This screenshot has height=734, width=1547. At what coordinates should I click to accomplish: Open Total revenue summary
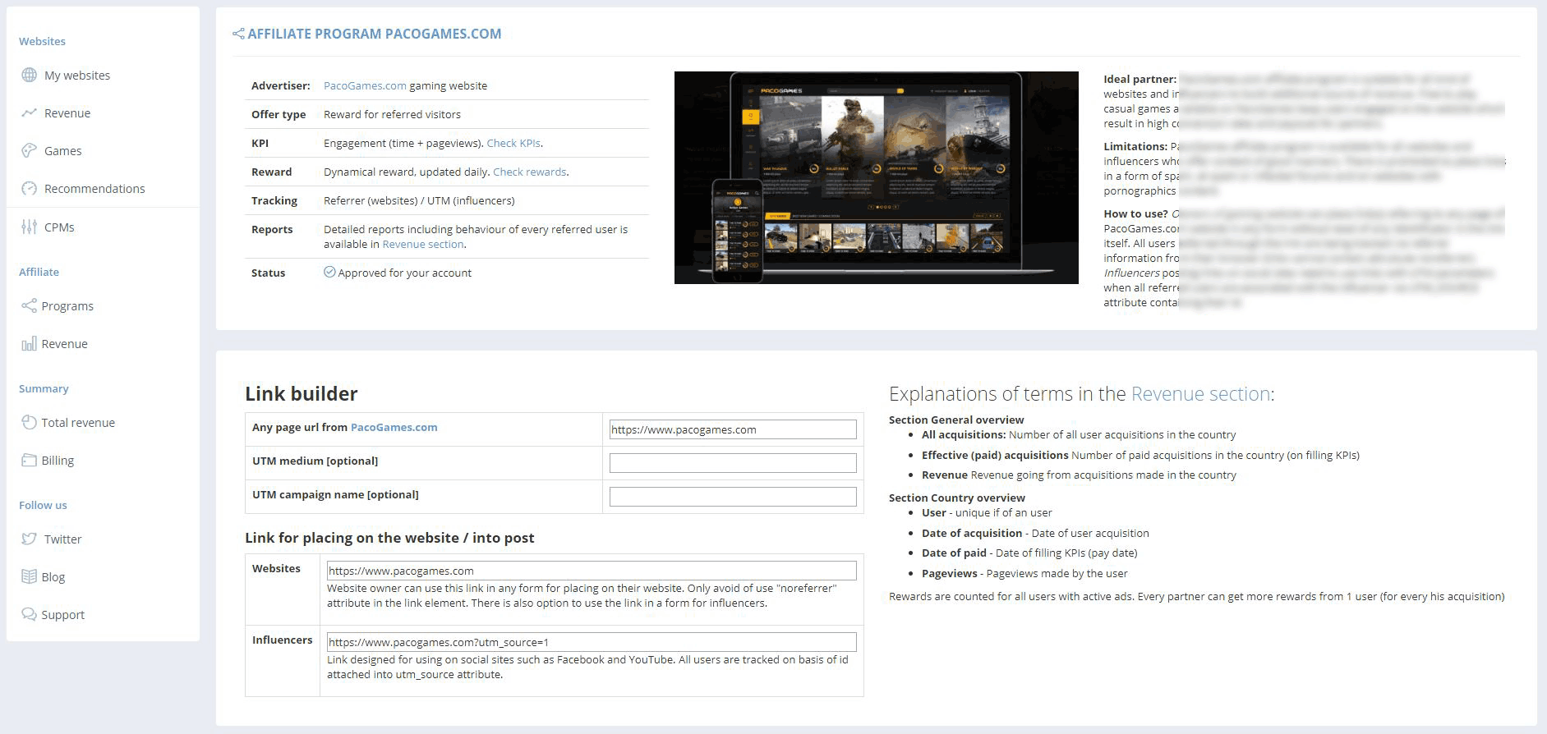78,422
